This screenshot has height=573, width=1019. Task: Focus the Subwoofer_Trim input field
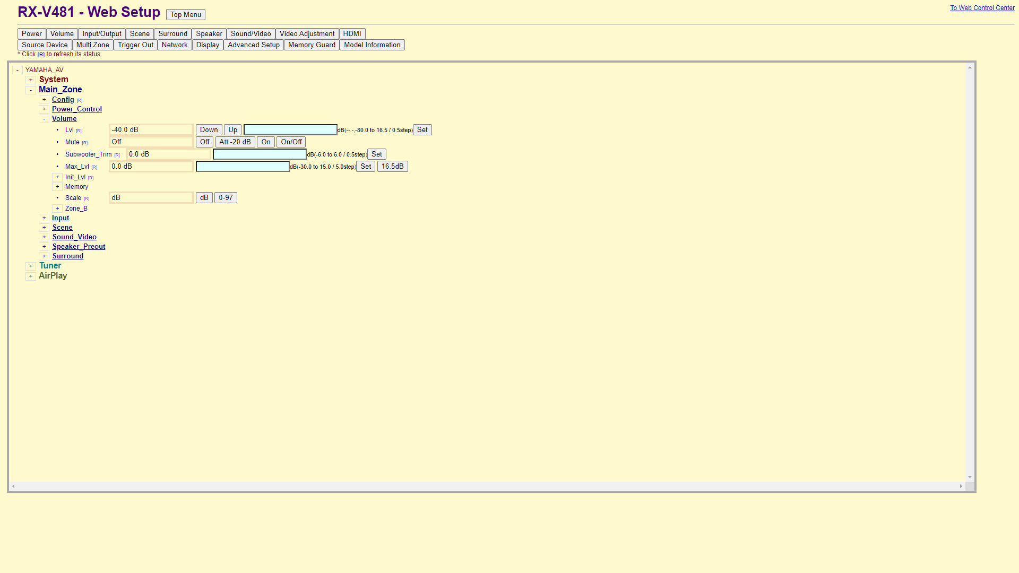tap(260, 154)
